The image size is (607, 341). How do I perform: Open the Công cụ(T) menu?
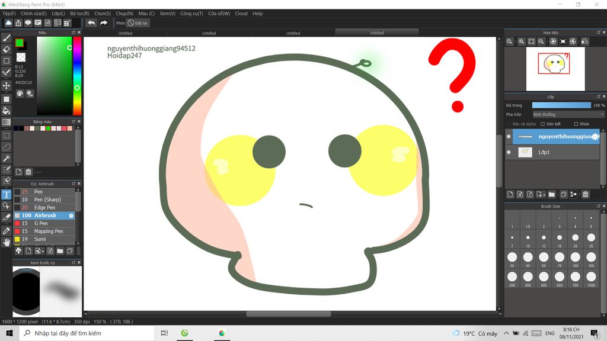click(191, 14)
